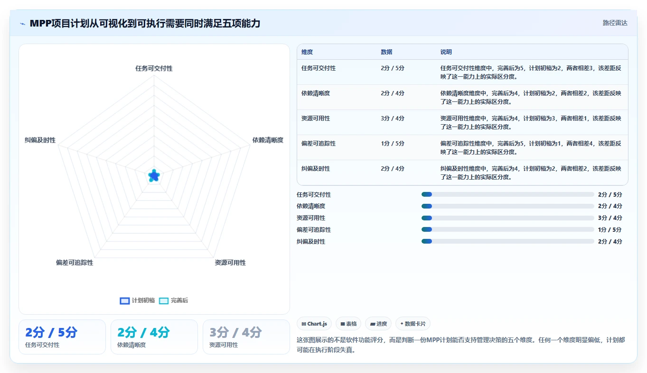Viewport: 647px width, 373px height.
Task: Toggle the 完善后 dataset legend label
Action: click(179, 300)
